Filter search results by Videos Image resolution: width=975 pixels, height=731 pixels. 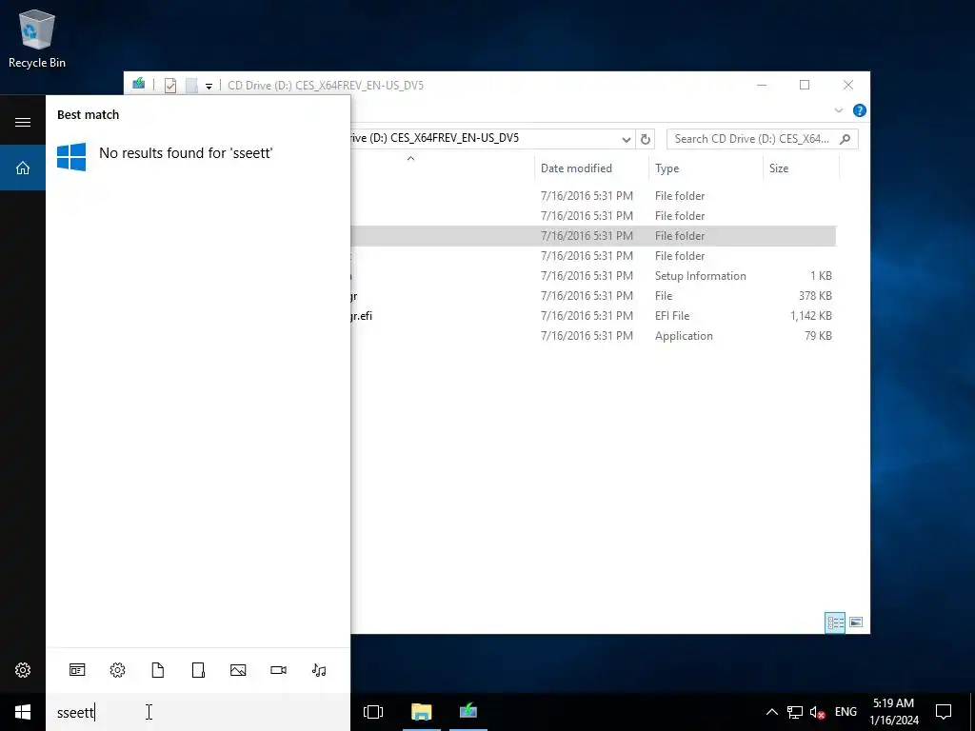[x=279, y=669]
